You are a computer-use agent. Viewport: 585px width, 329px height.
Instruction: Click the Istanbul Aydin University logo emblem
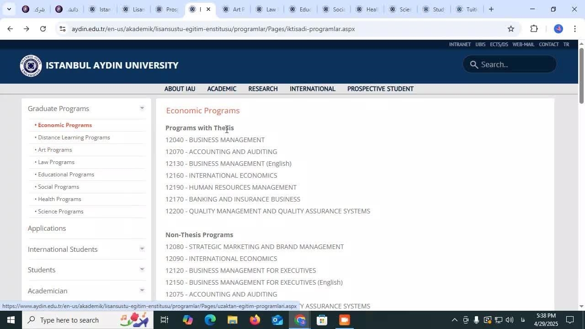pos(31,65)
